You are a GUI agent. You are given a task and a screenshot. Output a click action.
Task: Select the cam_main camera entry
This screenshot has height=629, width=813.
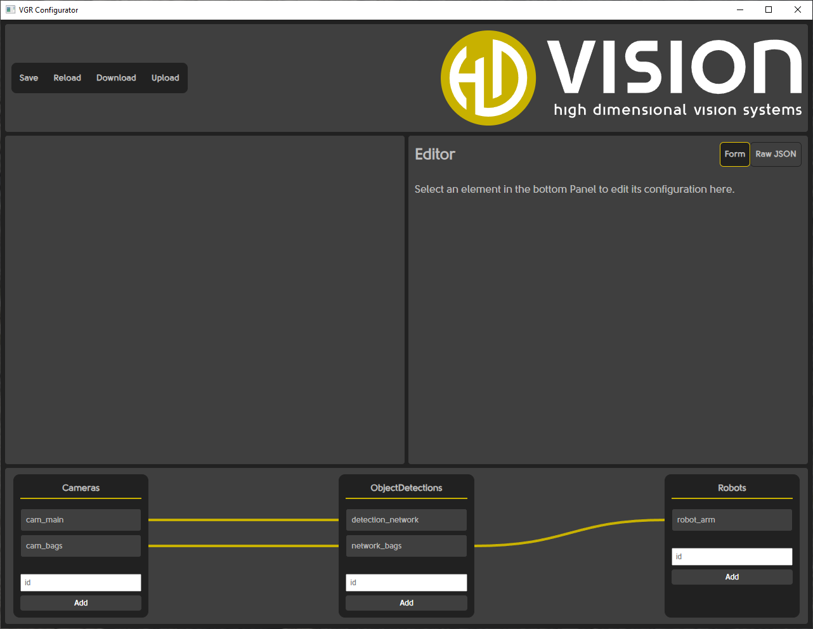point(81,520)
